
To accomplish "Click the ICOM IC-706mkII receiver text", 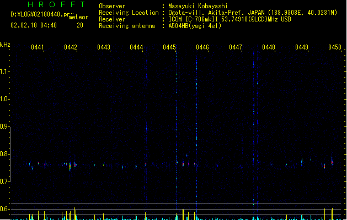I will (x=229, y=19).
